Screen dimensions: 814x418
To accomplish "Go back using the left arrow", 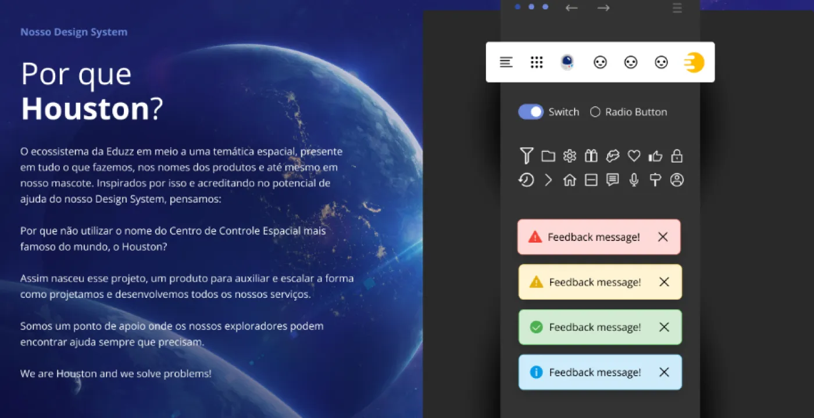I will click(x=572, y=8).
